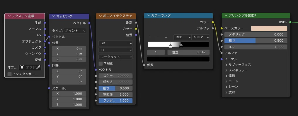Collapse the ボロノイテクスチャ node chevron
This screenshot has width=298, height=116.
coord(100,16)
